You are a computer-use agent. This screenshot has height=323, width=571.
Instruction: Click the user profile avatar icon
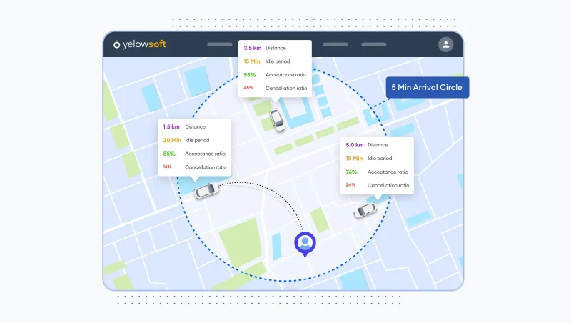click(445, 44)
